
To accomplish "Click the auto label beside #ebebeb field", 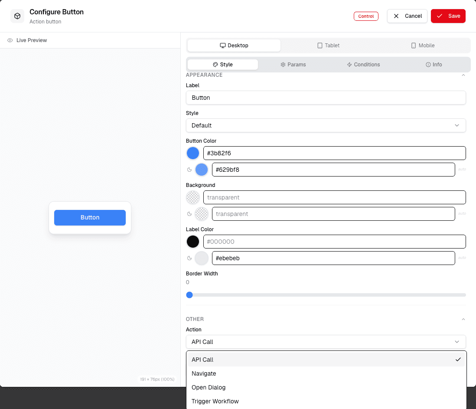I will pos(462,258).
